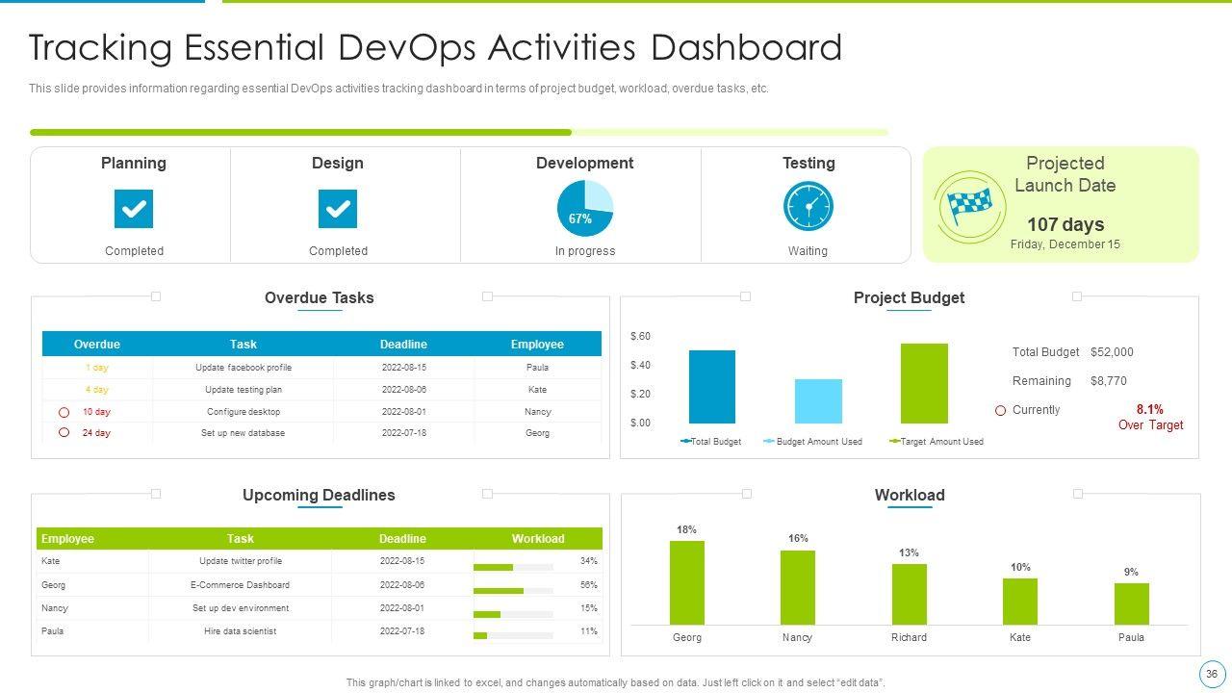Click the "$52,000" total budget value
Screen dimensions: 1232x693
tap(1112, 352)
